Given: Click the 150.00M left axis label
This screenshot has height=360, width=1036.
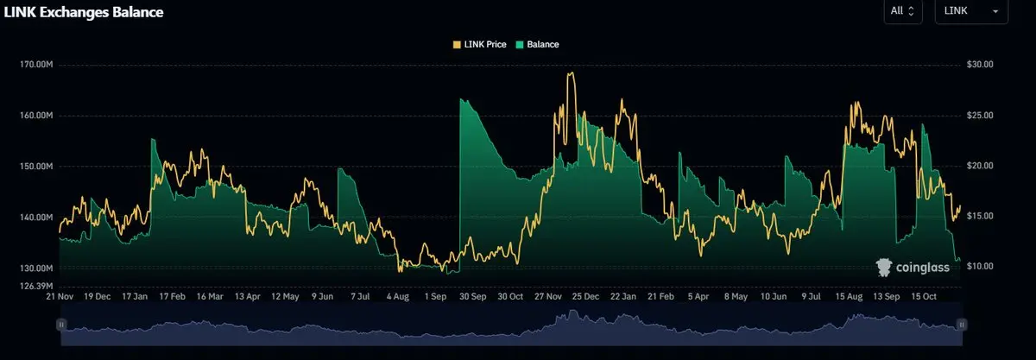Looking at the screenshot, I should coord(36,166).
